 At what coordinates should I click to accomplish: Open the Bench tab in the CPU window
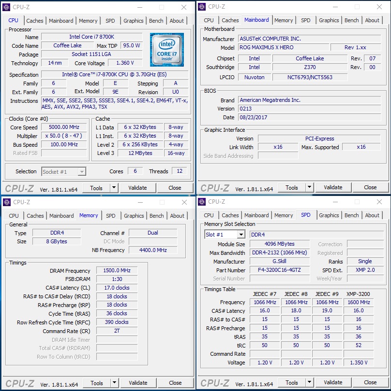click(x=156, y=21)
